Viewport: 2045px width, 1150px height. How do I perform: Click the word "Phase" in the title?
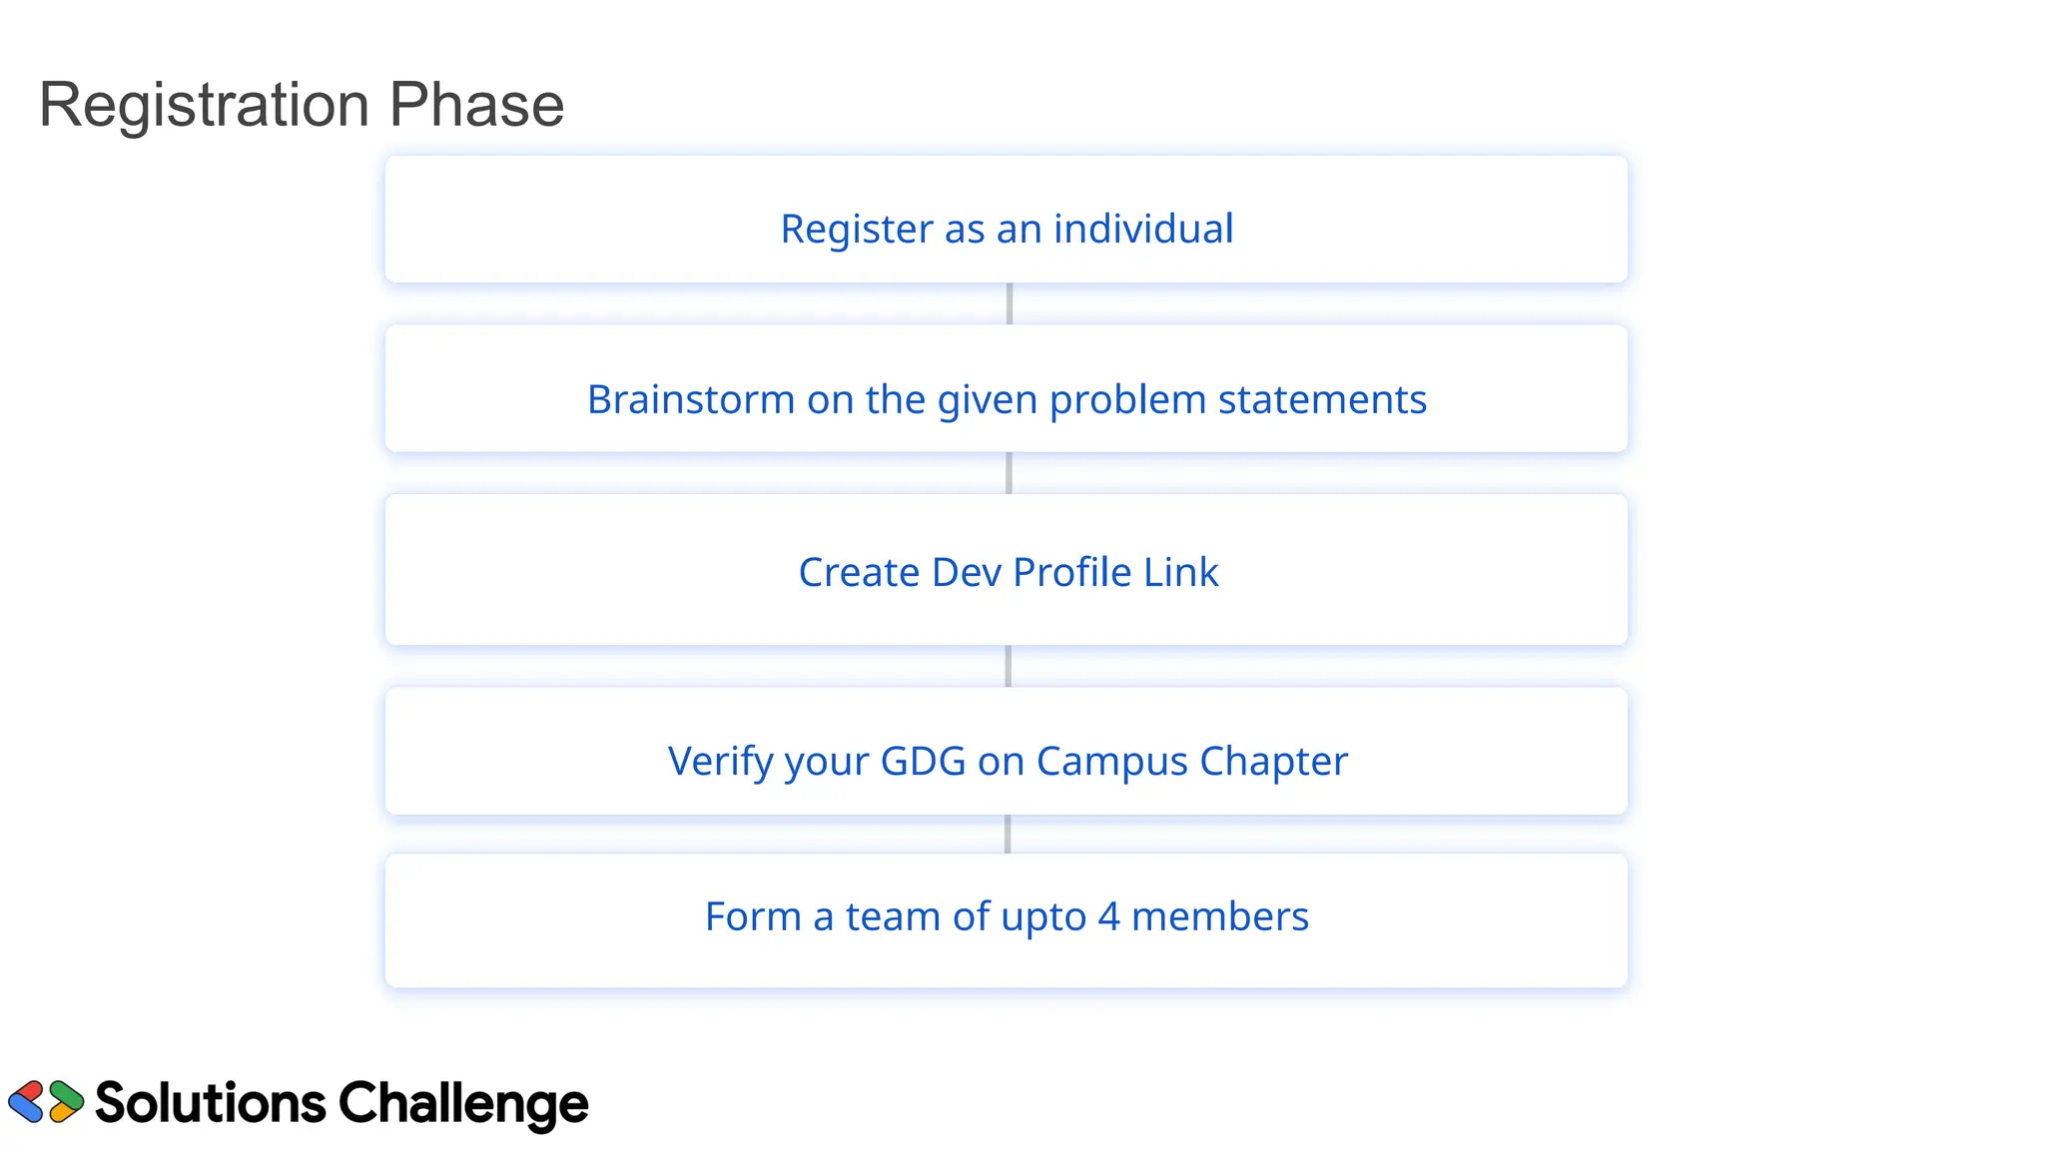[x=476, y=105]
